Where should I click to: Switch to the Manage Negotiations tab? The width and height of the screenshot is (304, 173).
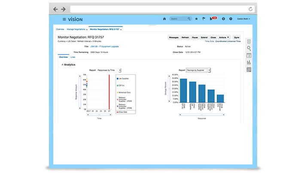[76, 29]
